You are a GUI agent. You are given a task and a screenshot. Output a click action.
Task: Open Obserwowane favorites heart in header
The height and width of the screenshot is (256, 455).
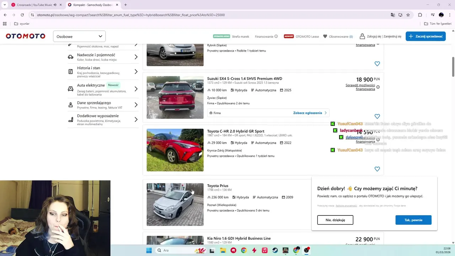pyautogui.click(x=325, y=36)
